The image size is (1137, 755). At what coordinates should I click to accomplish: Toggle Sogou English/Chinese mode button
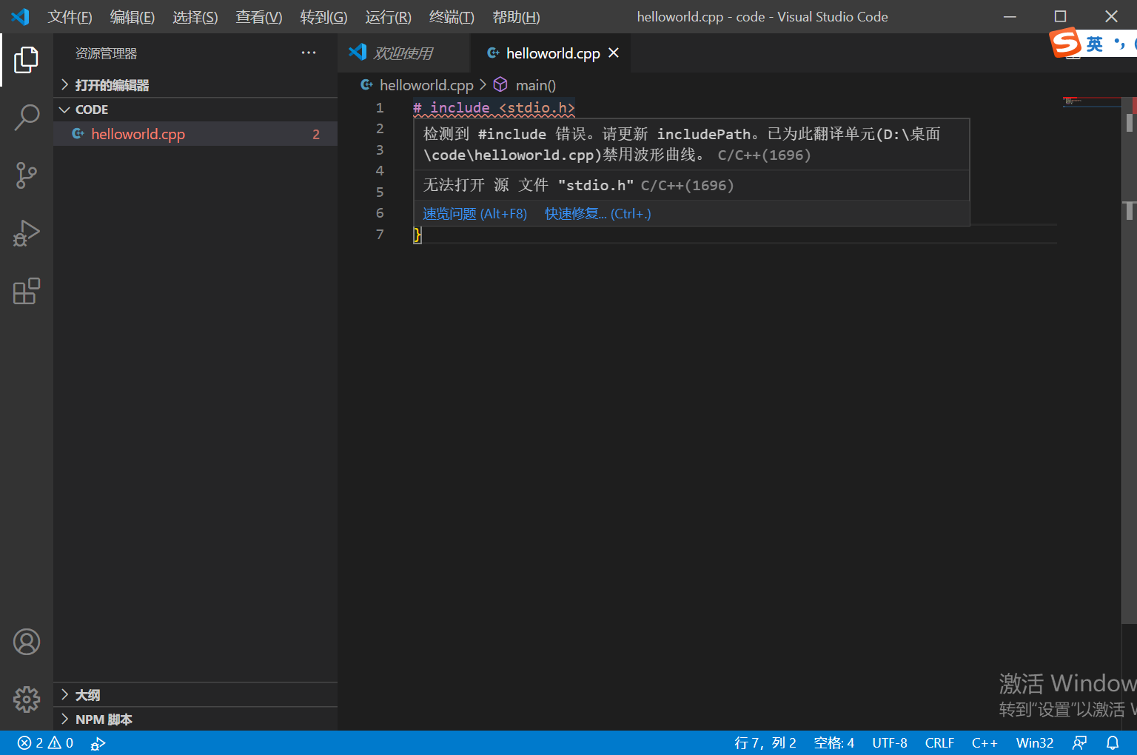point(1095,44)
